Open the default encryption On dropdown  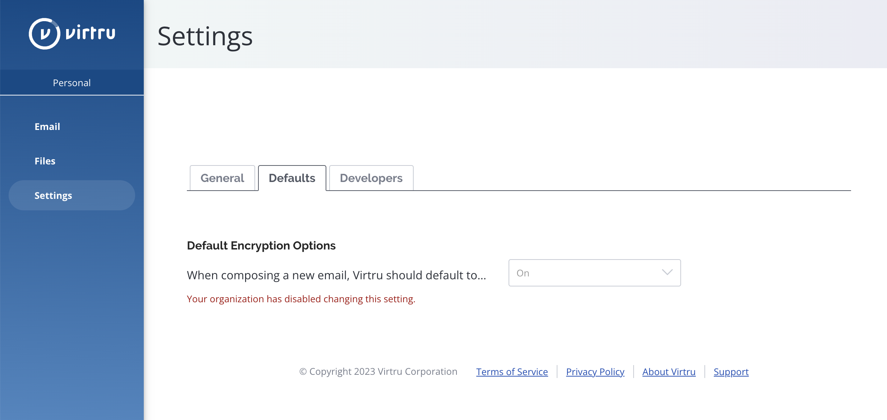click(594, 273)
